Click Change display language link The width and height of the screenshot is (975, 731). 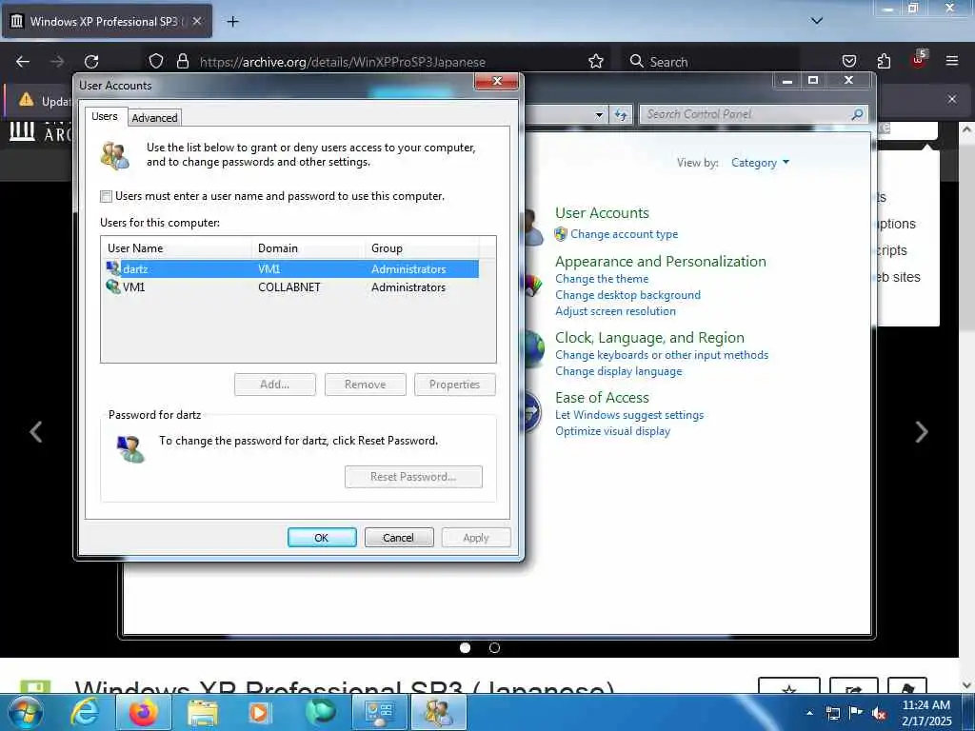619,371
